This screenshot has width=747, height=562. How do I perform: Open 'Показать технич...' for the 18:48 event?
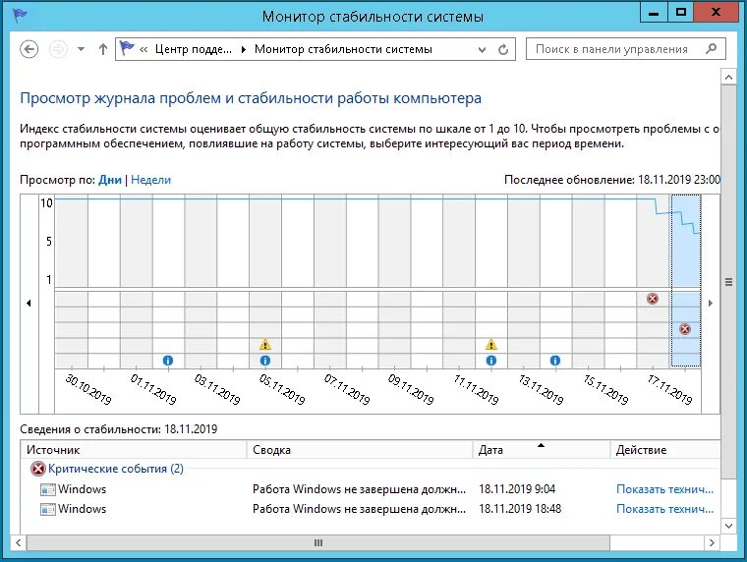pyautogui.click(x=665, y=509)
